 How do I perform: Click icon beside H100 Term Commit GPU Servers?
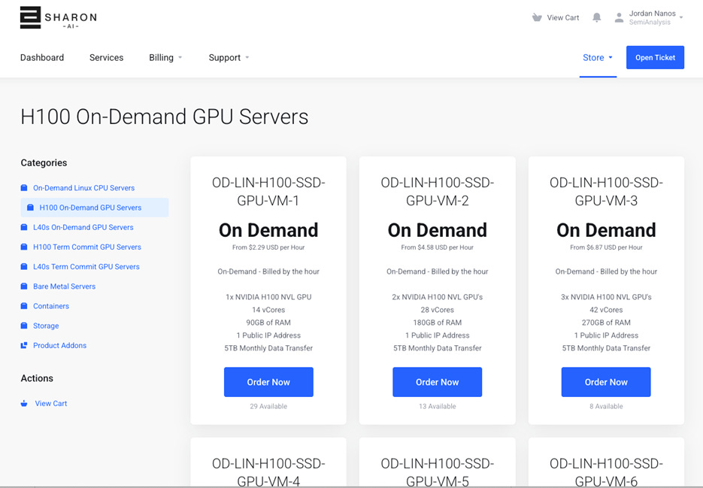click(x=24, y=247)
